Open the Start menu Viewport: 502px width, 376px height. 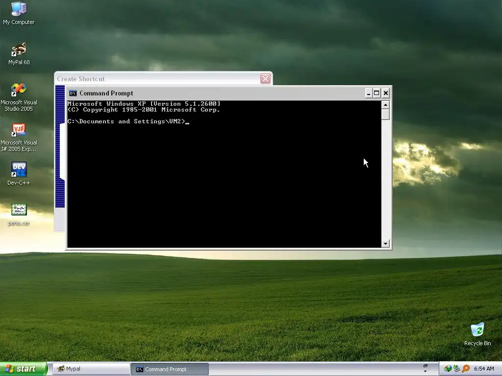pyautogui.click(x=24, y=369)
